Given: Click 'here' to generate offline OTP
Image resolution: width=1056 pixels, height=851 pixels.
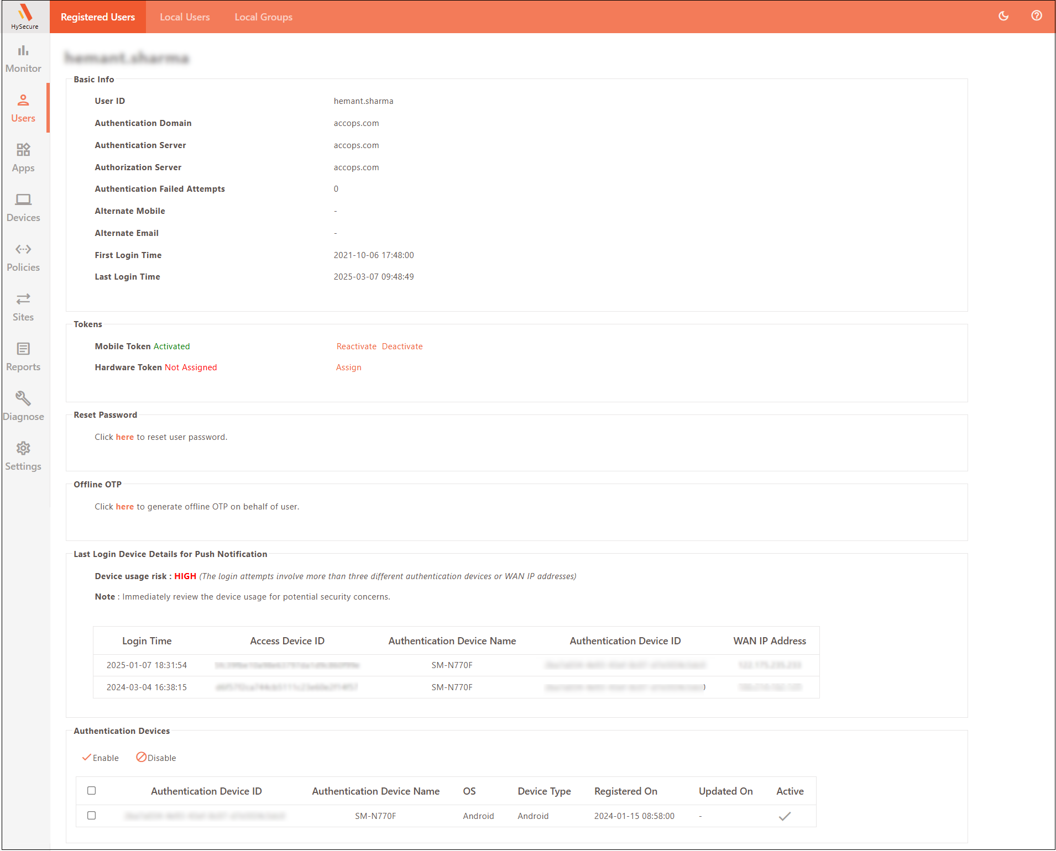Looking at the screenshot, I should click(124, 507).
